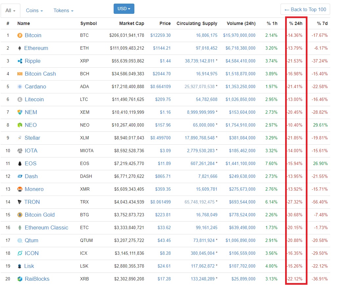Open the RaiBlocks name link
339x285 pixels.
[37, 279]
